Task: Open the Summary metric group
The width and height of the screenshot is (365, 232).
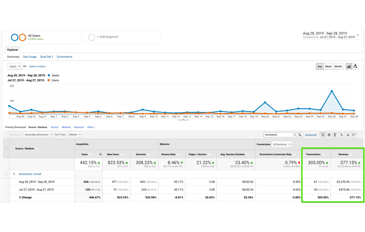Action: point(13,57)
